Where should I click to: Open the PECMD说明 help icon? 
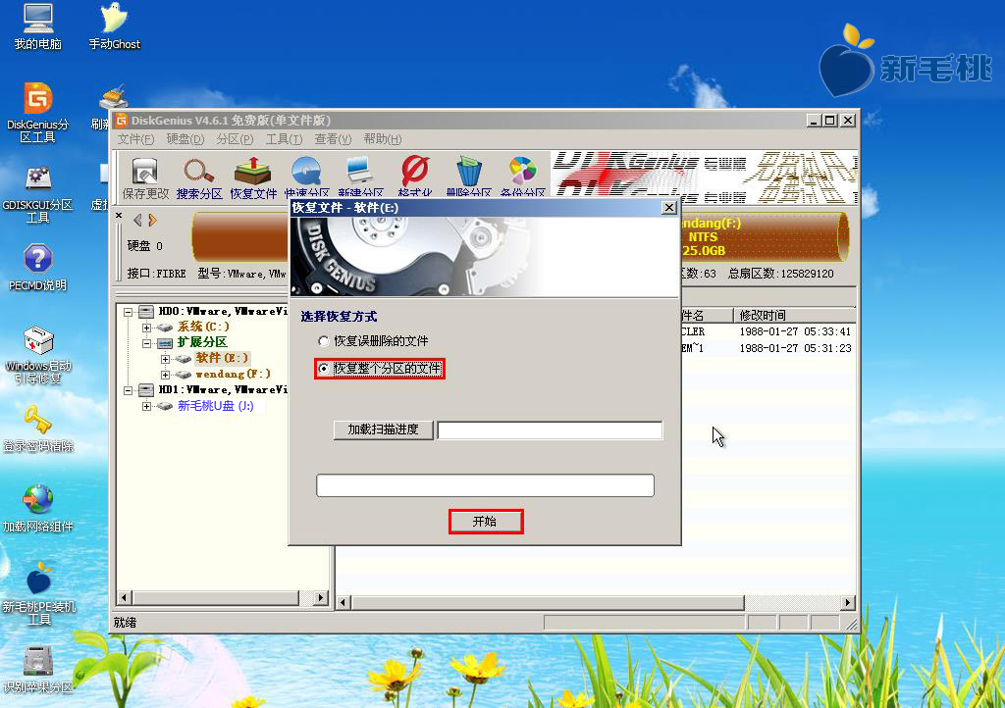pyautogui.click(x=38, y=268)
